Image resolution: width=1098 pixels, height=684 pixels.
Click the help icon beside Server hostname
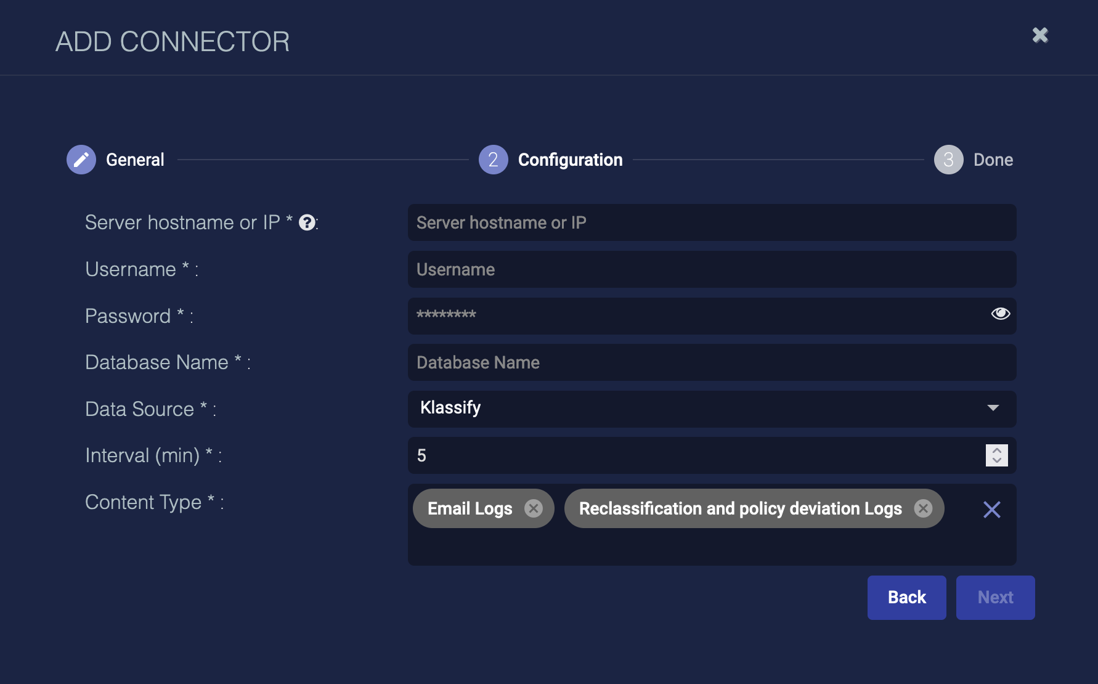tap(307, 222)
